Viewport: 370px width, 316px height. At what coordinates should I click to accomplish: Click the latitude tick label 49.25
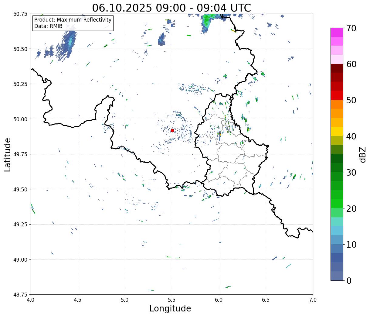tap(20, 225)
